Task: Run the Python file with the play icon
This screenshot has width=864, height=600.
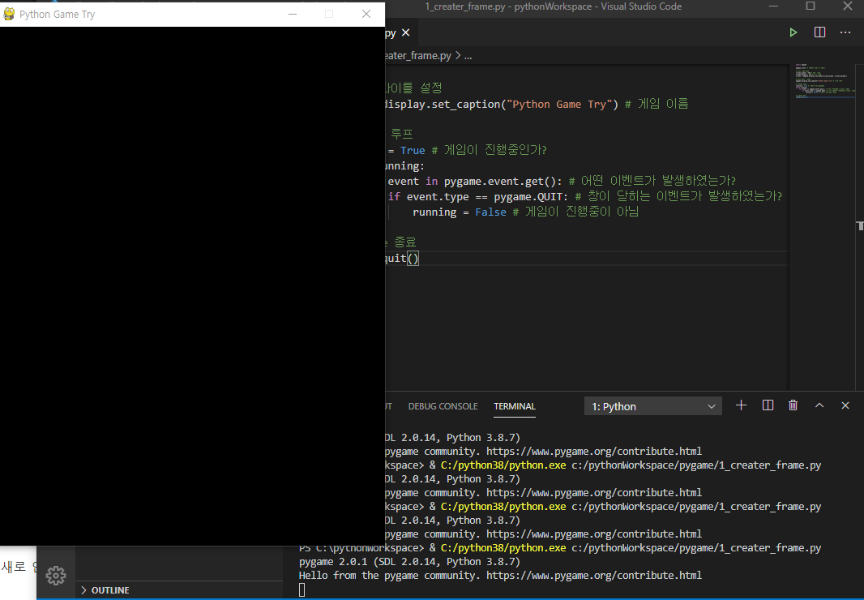Action: 793,32
